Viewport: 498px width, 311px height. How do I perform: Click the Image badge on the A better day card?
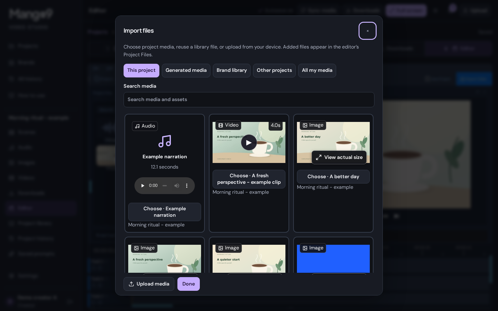click(313, 125)
